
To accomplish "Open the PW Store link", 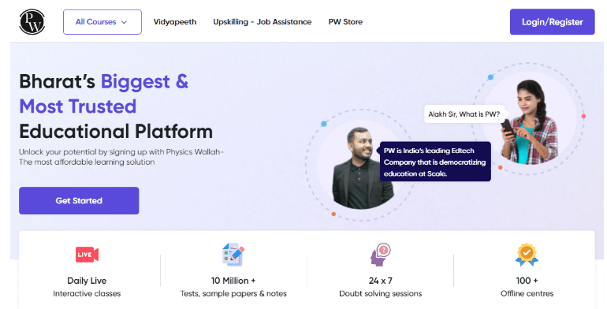I will (x=345, y=22).
